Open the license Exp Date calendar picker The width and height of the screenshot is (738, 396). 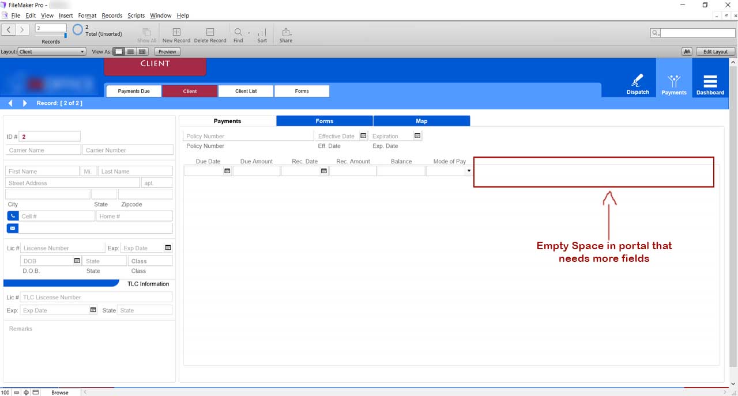(x=168, y=247)
